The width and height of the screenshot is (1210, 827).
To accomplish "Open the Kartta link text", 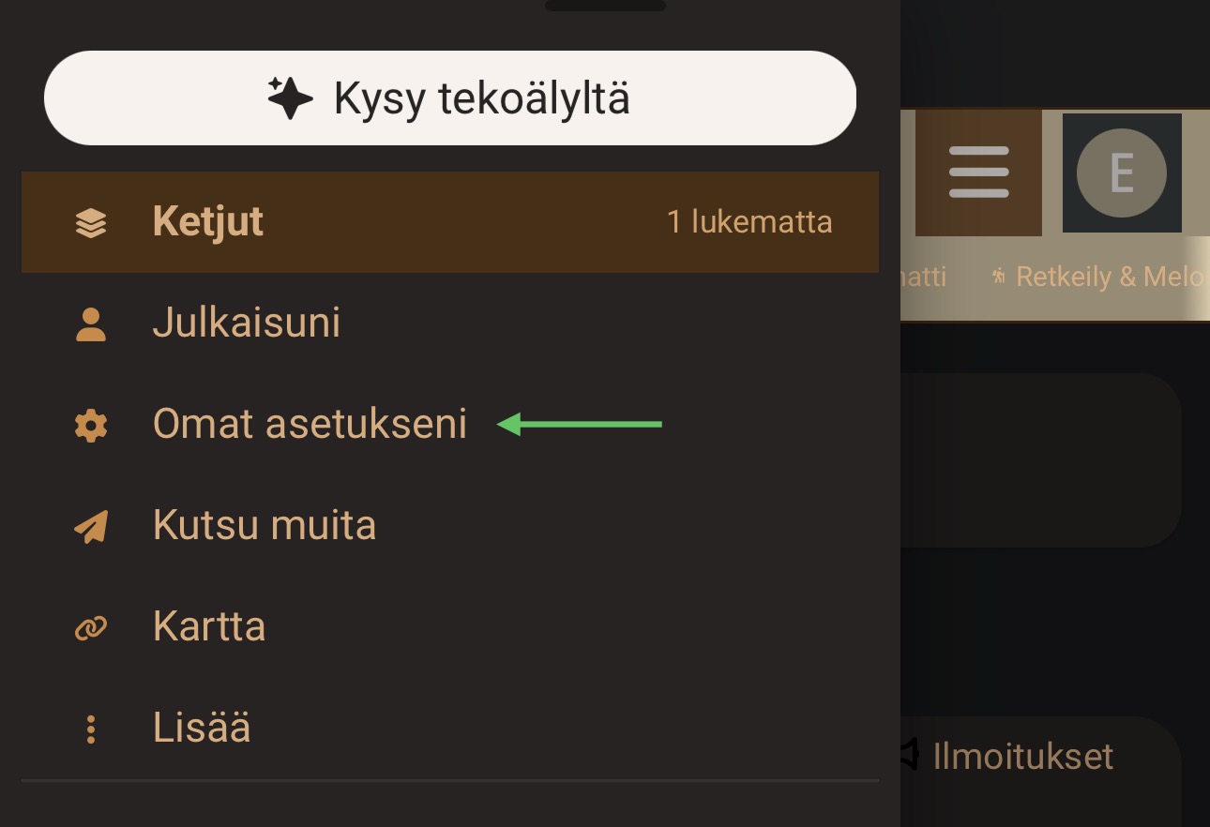I will 208,627.
